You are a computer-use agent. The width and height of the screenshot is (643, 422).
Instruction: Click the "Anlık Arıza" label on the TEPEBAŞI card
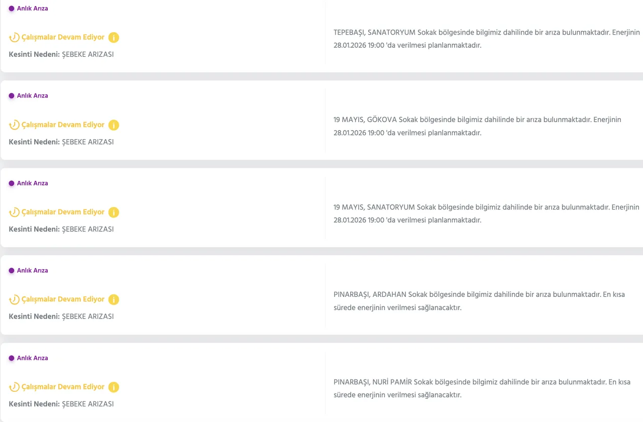(33, 9)
